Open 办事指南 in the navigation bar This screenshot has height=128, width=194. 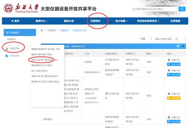point(175,21)
